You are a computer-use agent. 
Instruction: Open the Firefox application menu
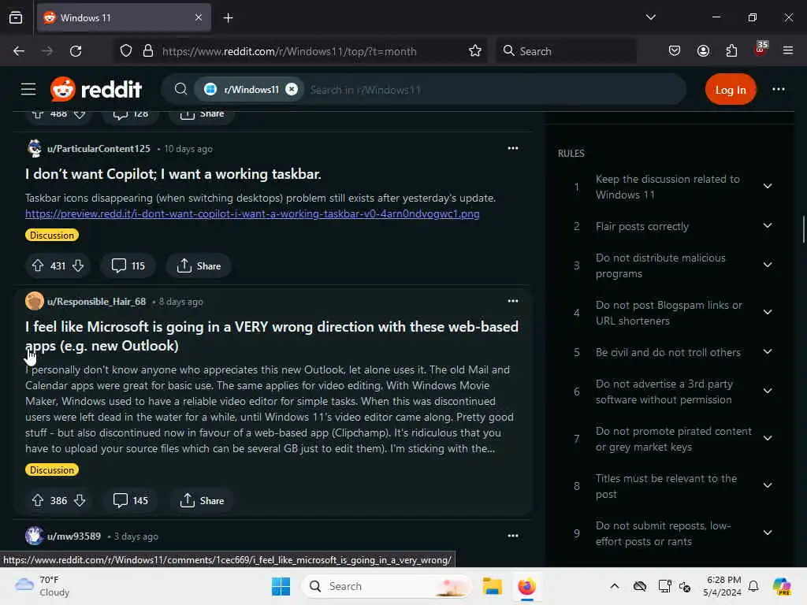[x=787, y=51]
